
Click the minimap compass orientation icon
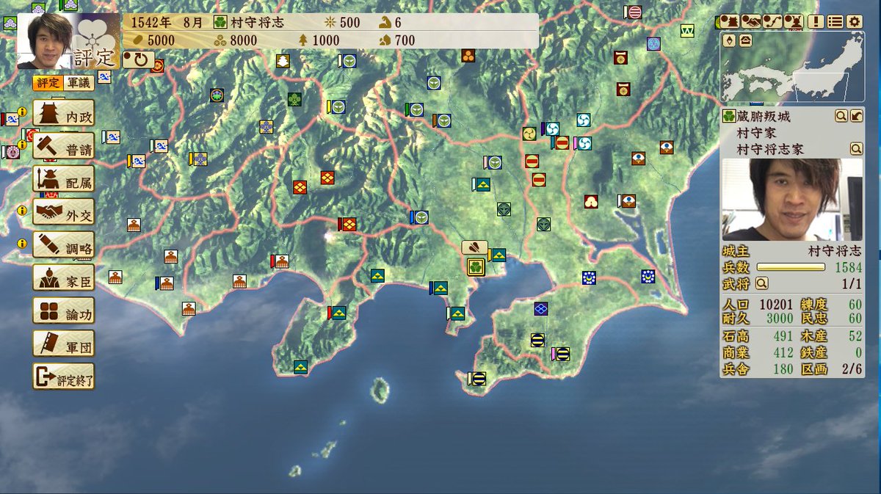730,40
